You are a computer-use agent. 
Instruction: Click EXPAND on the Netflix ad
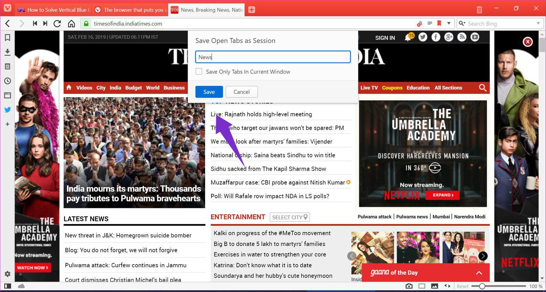coord(443,195)
